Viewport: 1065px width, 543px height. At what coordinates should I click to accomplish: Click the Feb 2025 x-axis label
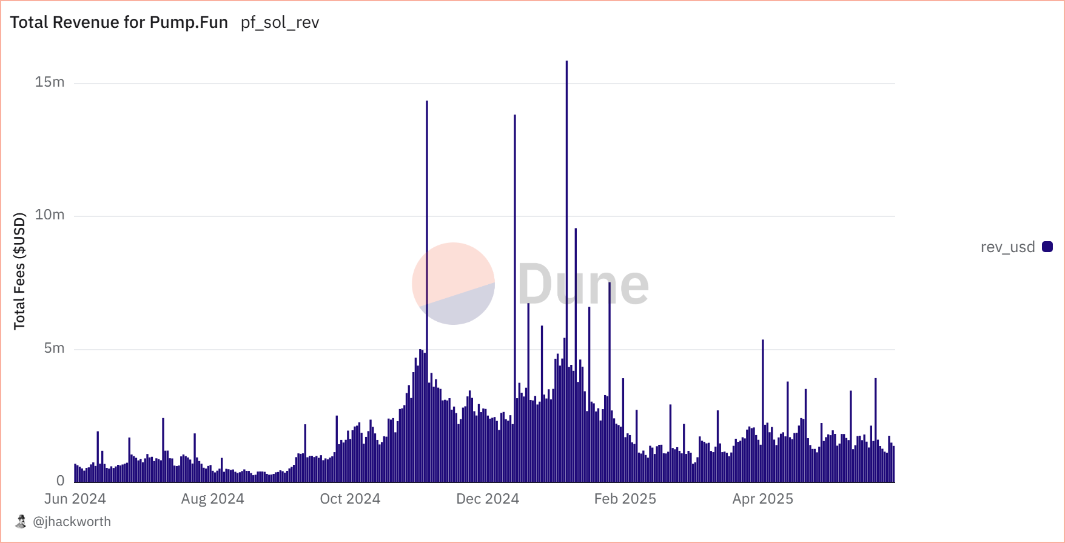point(625,499)
